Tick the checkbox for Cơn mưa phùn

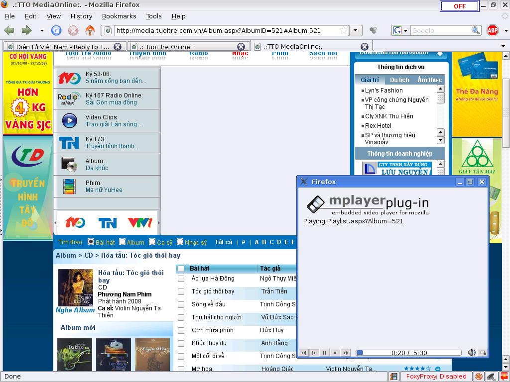[x=181, y=331]
